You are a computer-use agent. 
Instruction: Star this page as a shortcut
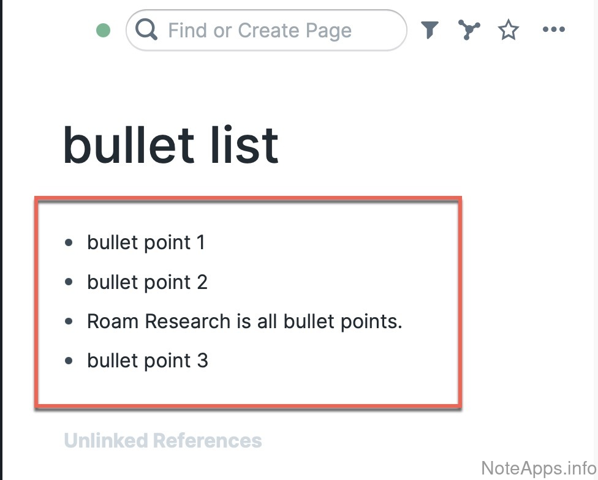(x=509, y=30)
